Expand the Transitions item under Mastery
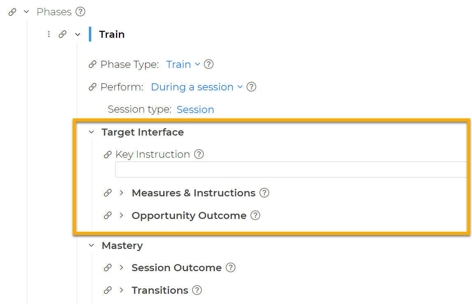Screen dimensions: 472x304 tap(121, 290)
